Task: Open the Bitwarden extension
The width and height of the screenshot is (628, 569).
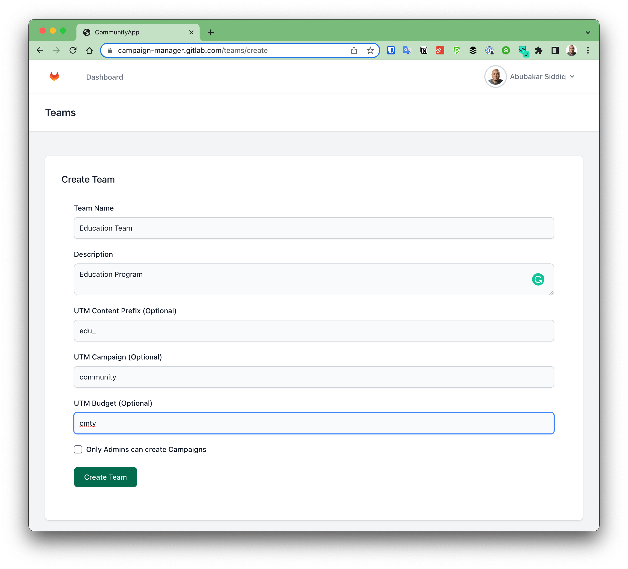Action: point(391,50)
